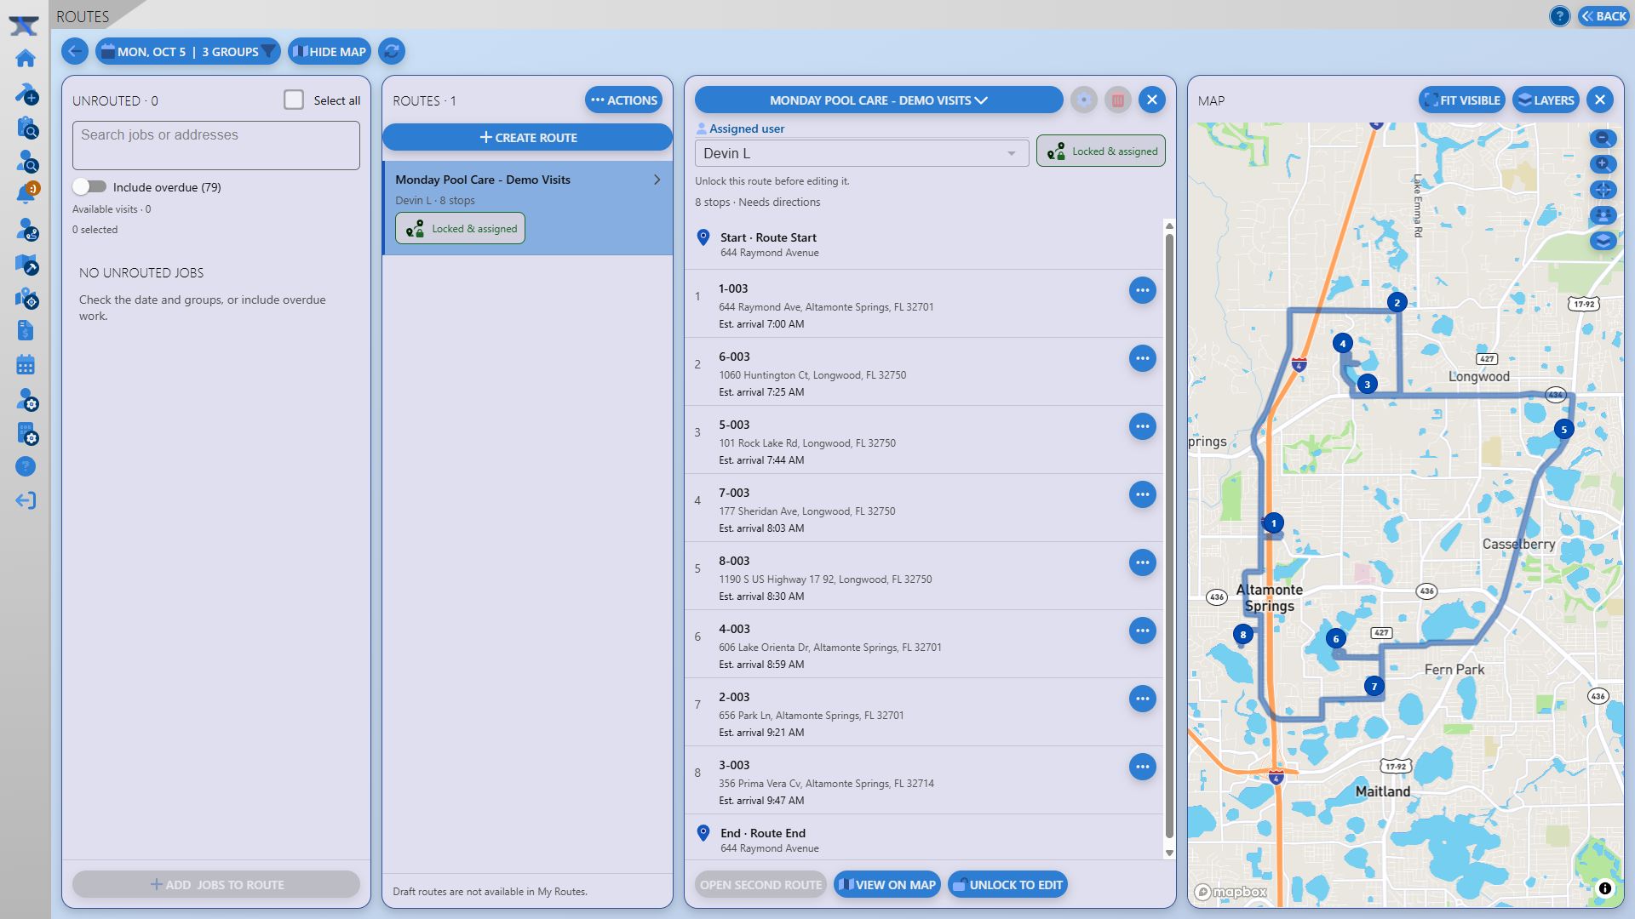Click the map zoom out icon

[1603, 139]
